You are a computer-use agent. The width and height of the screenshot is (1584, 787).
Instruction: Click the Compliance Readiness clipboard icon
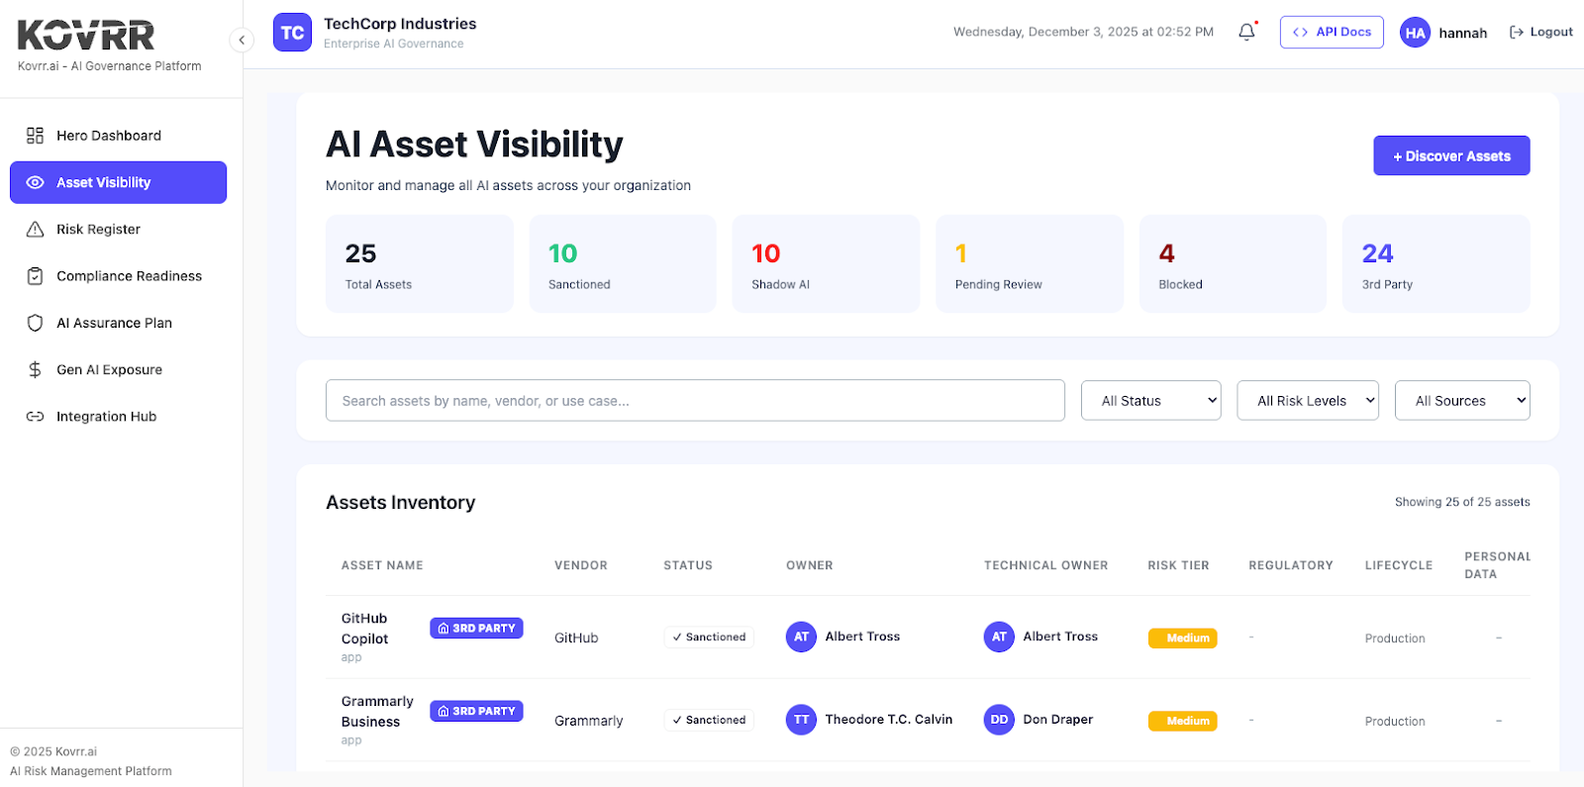pos(35,276)
